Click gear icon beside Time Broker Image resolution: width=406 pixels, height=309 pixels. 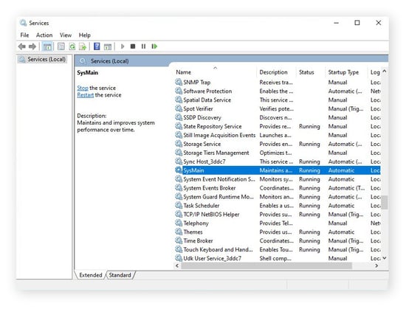(179, 240)
